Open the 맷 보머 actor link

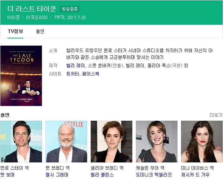pyautogui.click(x=7, y=175)
